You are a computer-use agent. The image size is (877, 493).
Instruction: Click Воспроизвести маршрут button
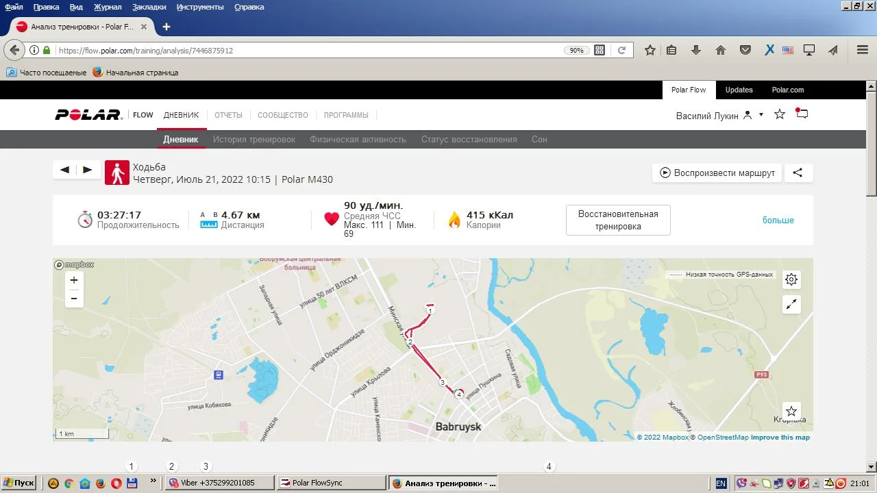(x=717, y=173)
